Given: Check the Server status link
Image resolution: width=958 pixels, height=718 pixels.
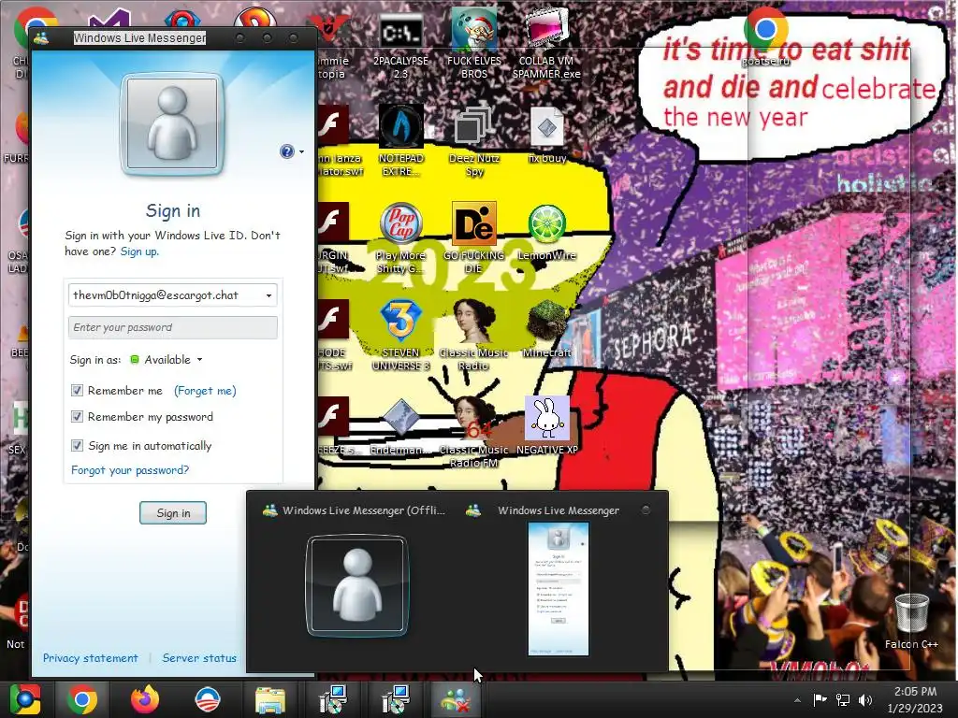Looking at the screenshot, I should [199, 658].
